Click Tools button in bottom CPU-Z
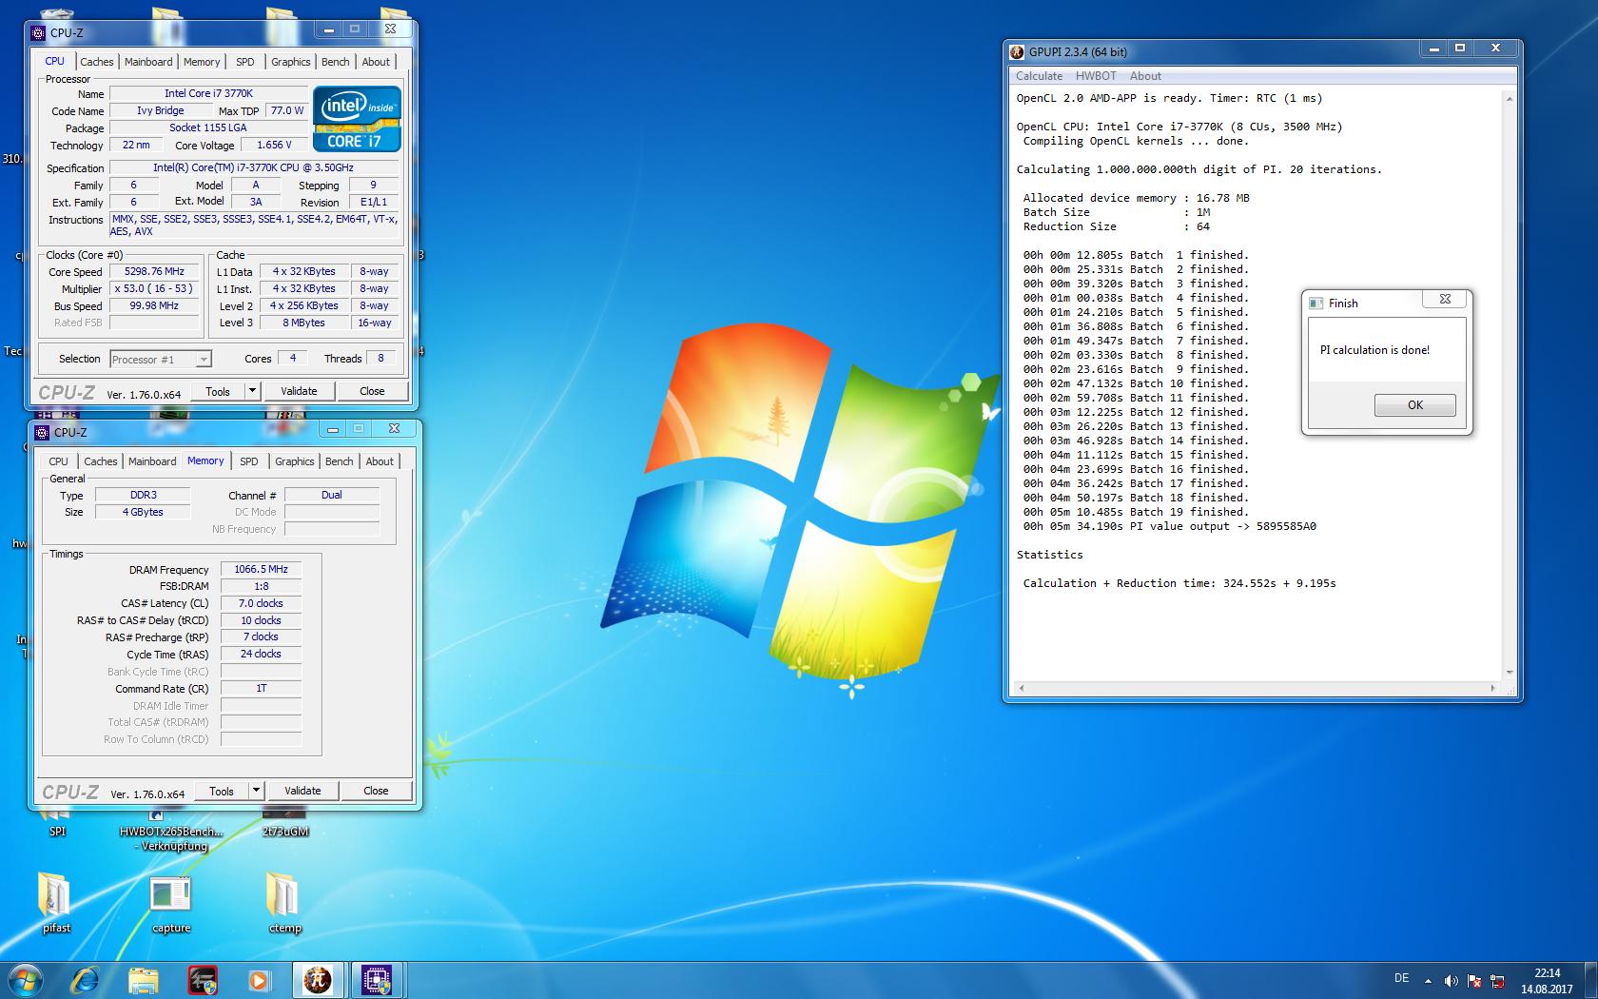This screenshot has height=999, width=1598. (222, 791)
